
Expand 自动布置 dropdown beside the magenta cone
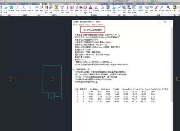(96, 13)
